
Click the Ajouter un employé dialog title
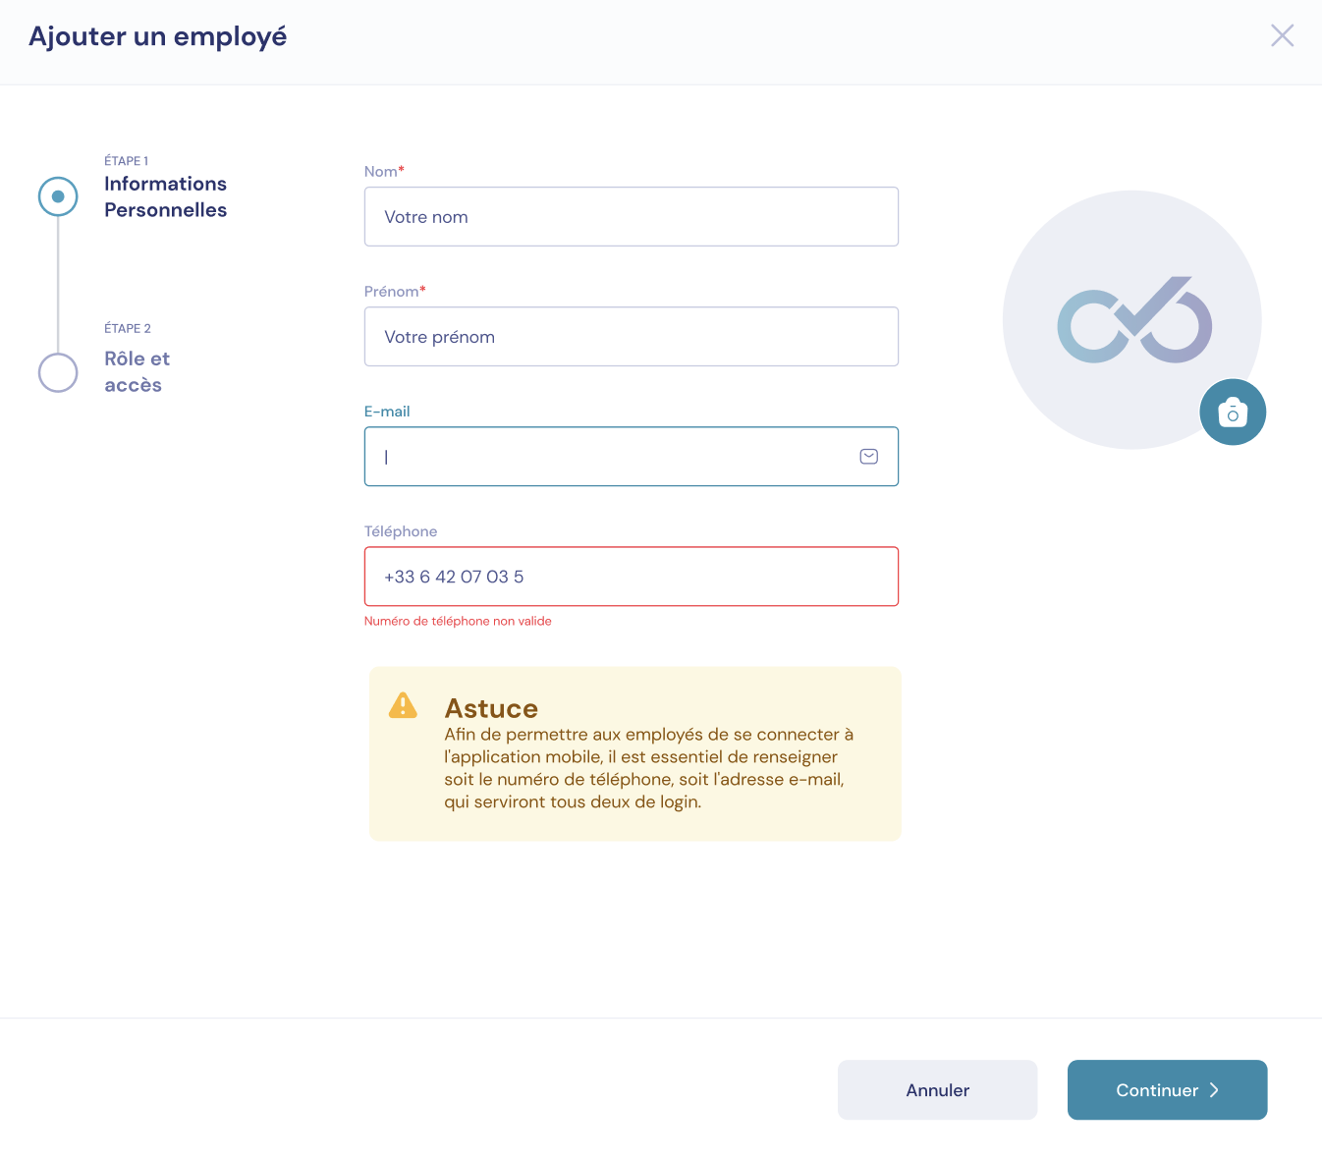pos(158,36)
